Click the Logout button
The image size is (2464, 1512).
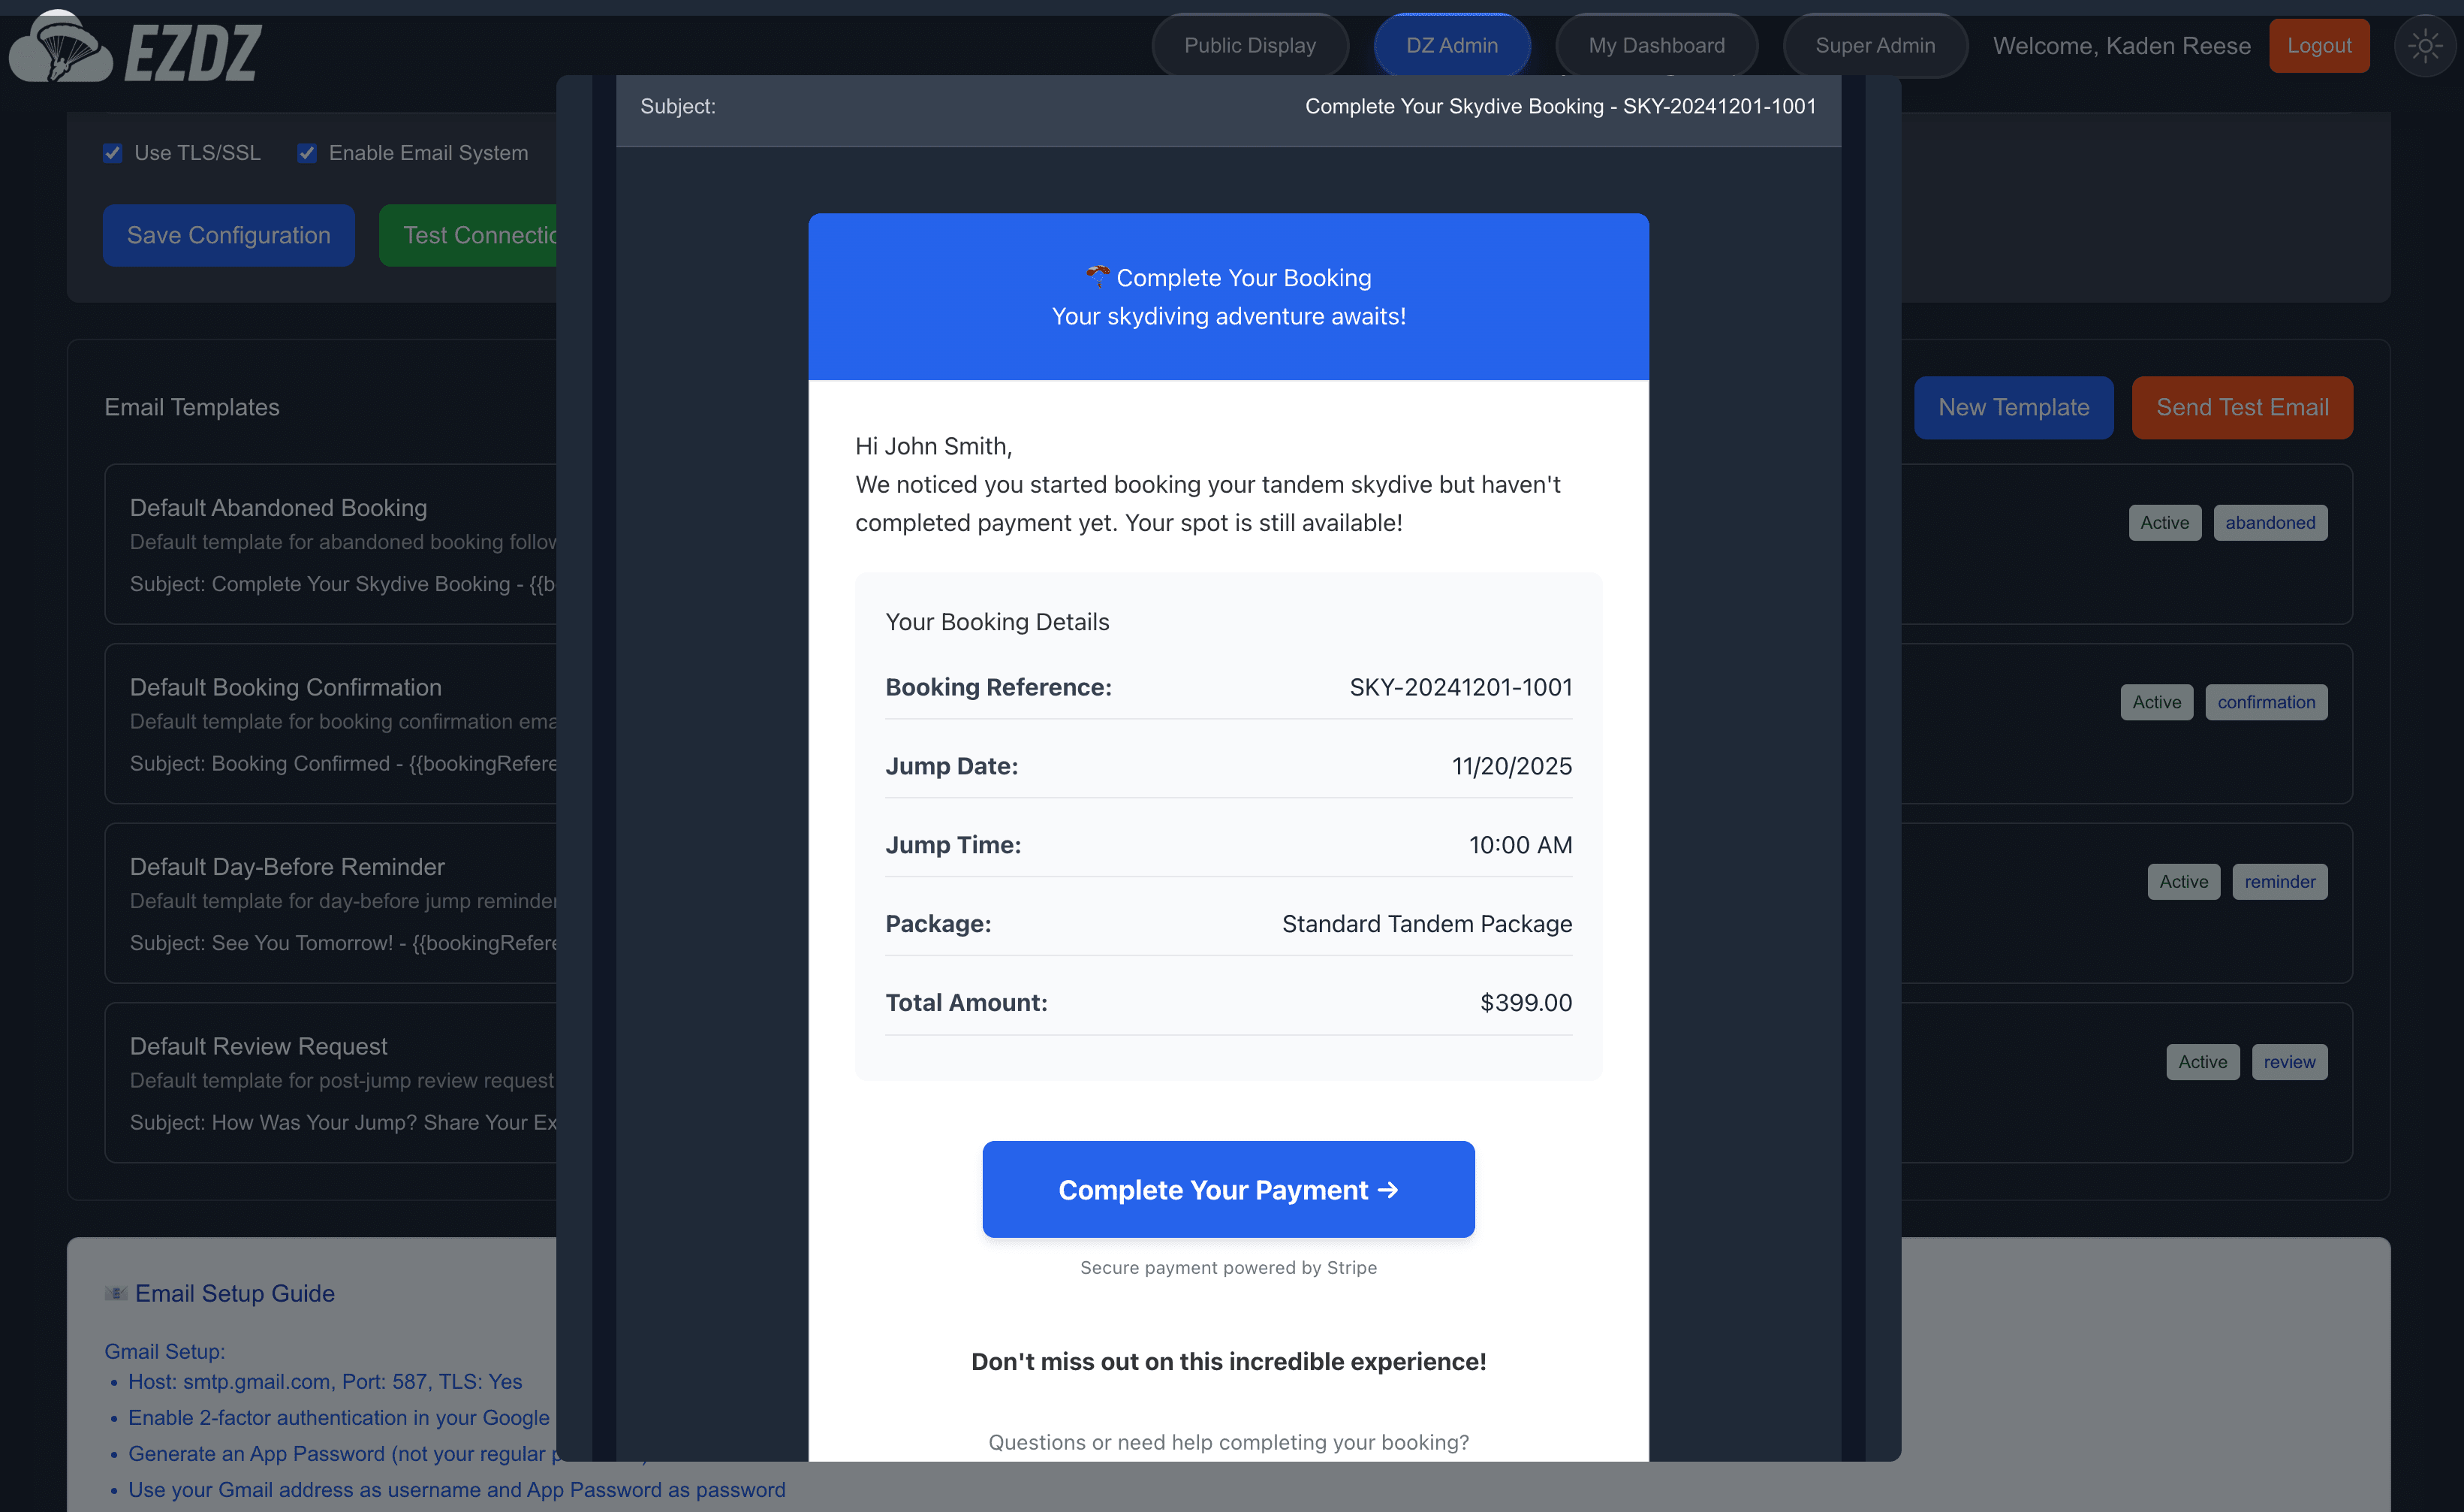pyautogui.click(x=2319, y=45)
